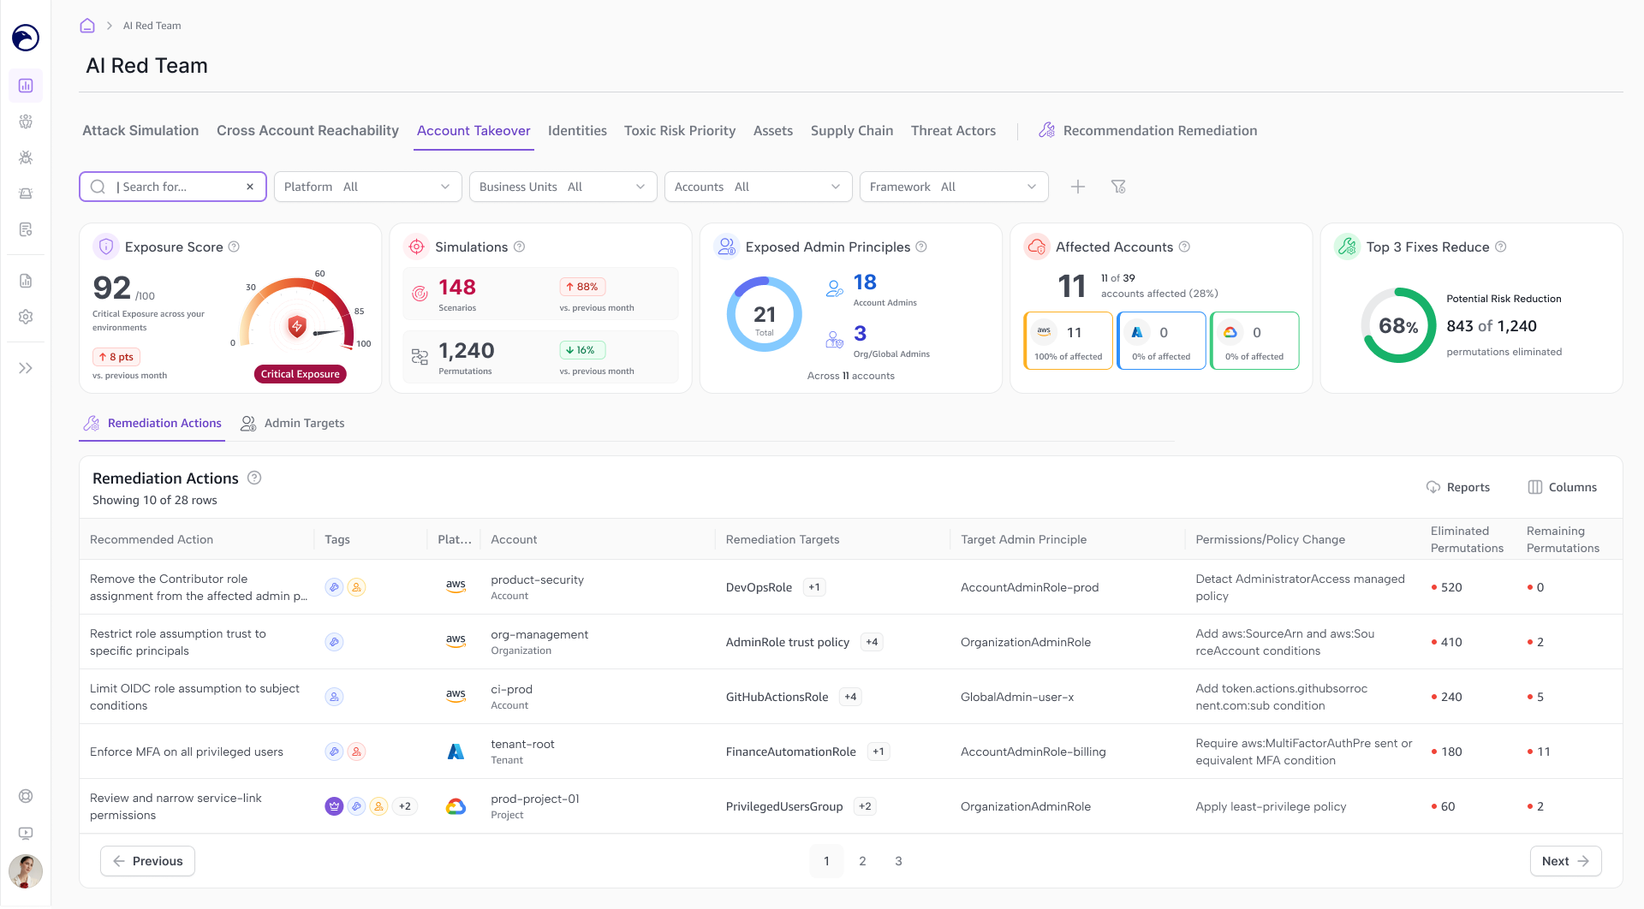Switch to Cross Account Reachability tab
This screenshot has width=1644, height=909.
307,130
